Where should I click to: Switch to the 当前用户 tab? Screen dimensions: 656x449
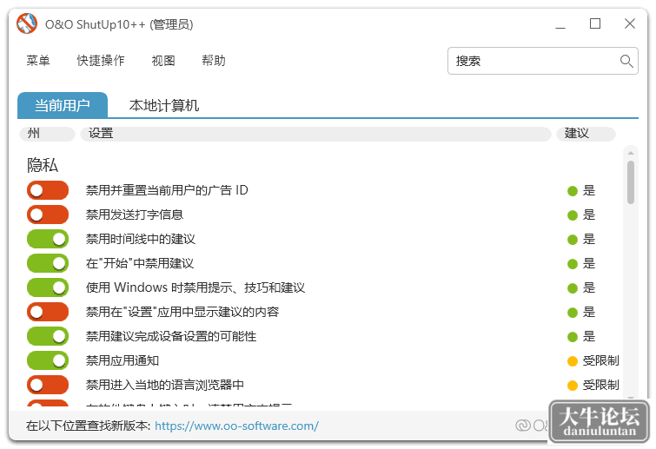point(63,105)
